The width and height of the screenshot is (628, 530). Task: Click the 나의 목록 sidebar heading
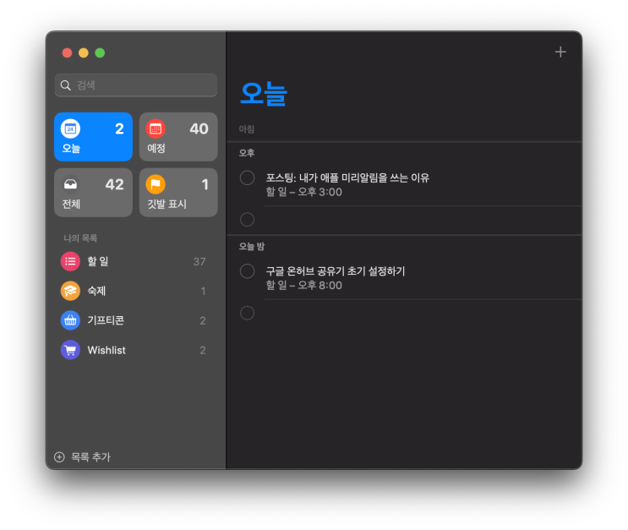[x=80, y=238]
